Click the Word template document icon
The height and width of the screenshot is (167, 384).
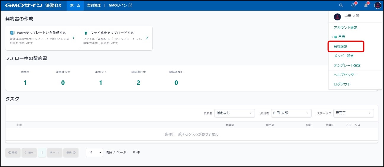tap(12, 33)
